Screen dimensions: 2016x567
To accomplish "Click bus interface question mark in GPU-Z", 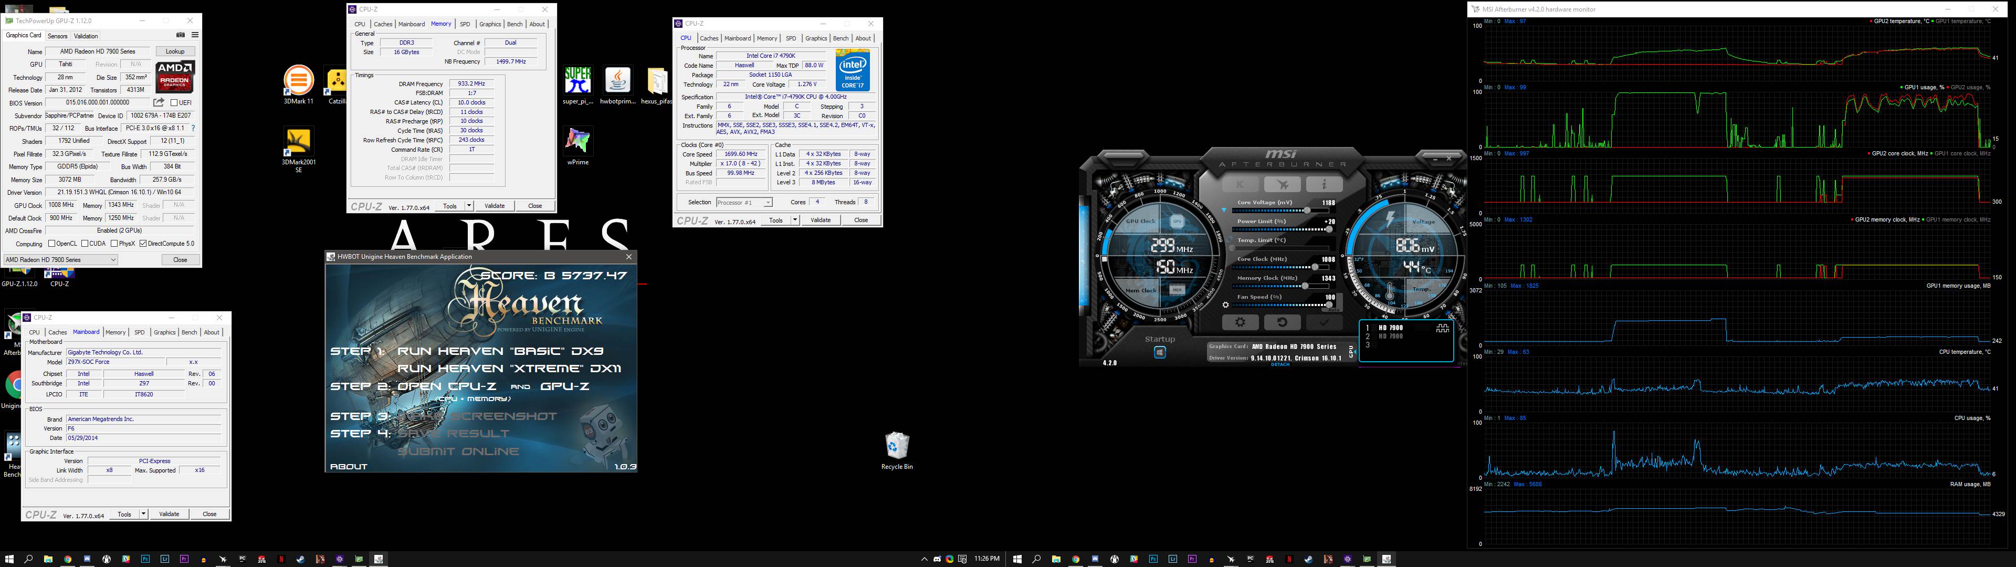I will 193,129.
